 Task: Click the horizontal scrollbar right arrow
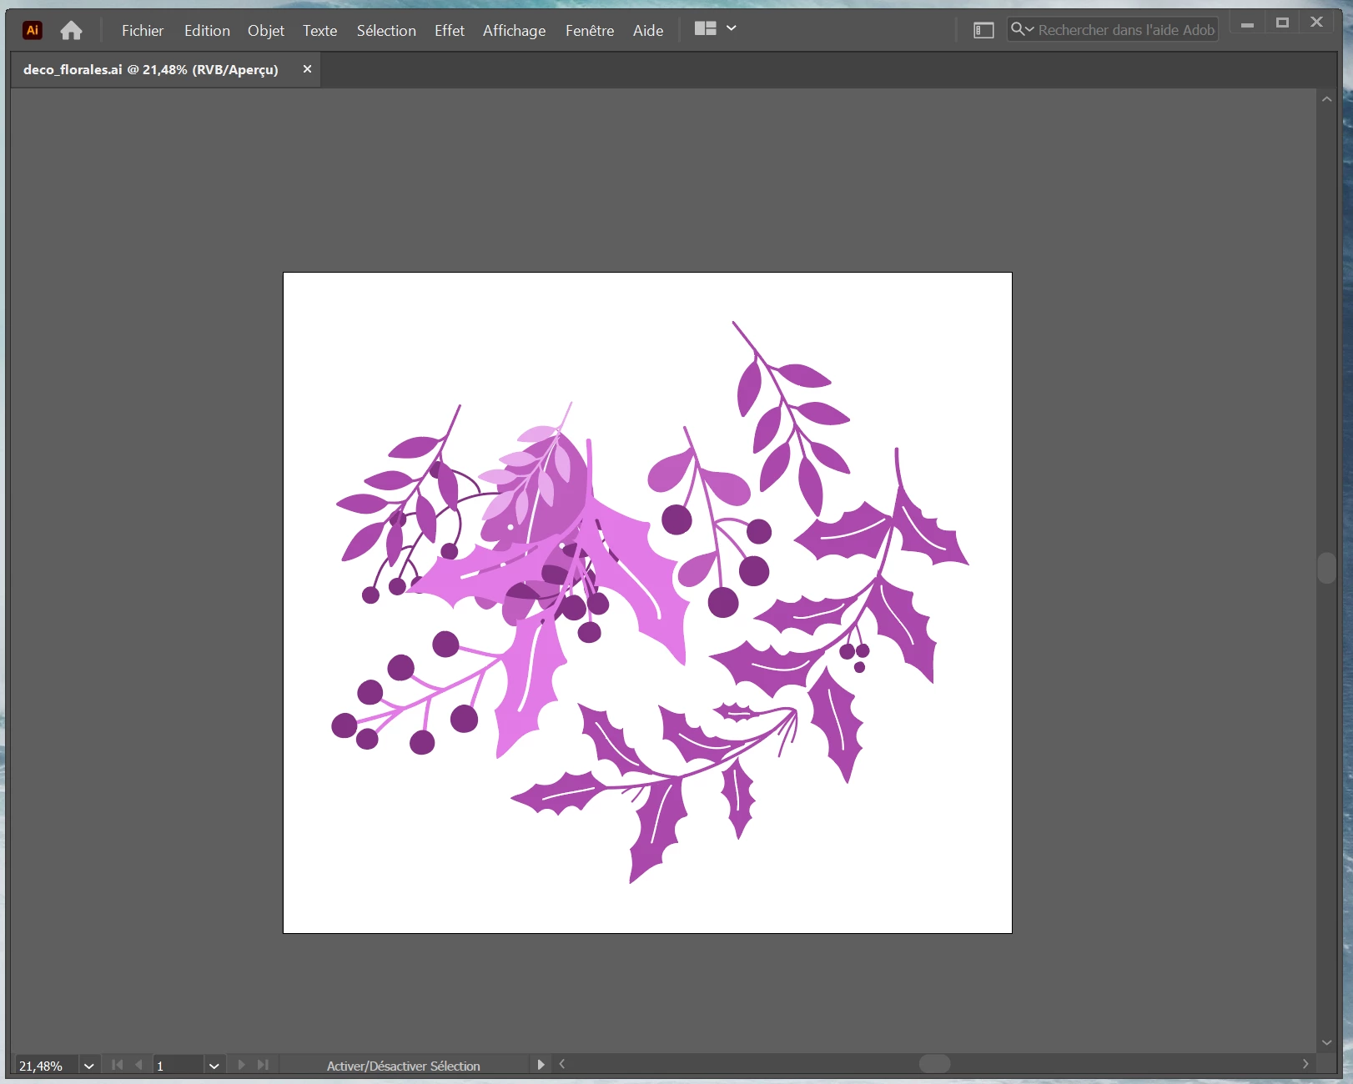click(x=1306, y=1064)
